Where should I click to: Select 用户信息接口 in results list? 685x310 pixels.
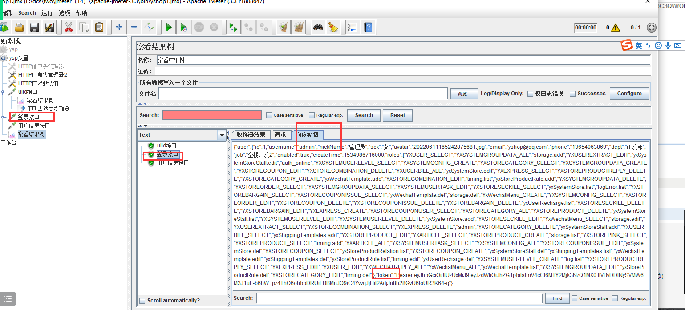tap(173, 163)
